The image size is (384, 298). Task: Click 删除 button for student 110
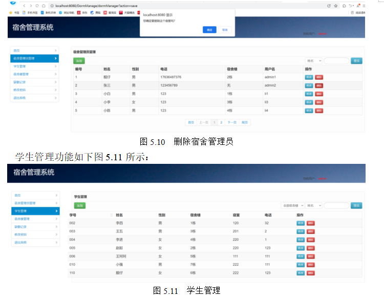click(x=311, y=273)
